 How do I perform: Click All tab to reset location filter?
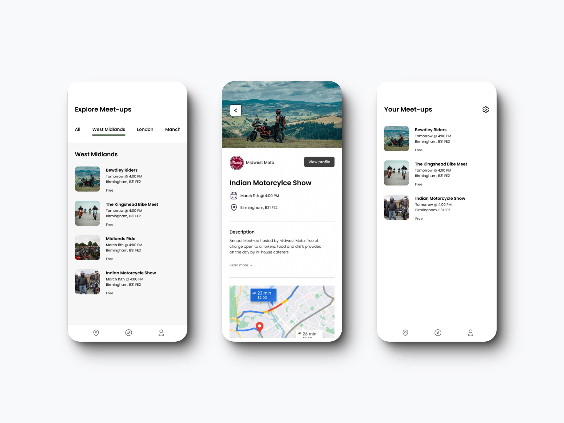[x=78, y=130]
